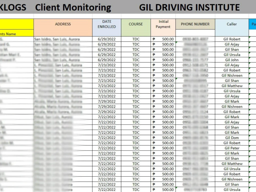
Task: Select the Initial Payment column header
Action: pyautogui.click(x=163, y=27)
